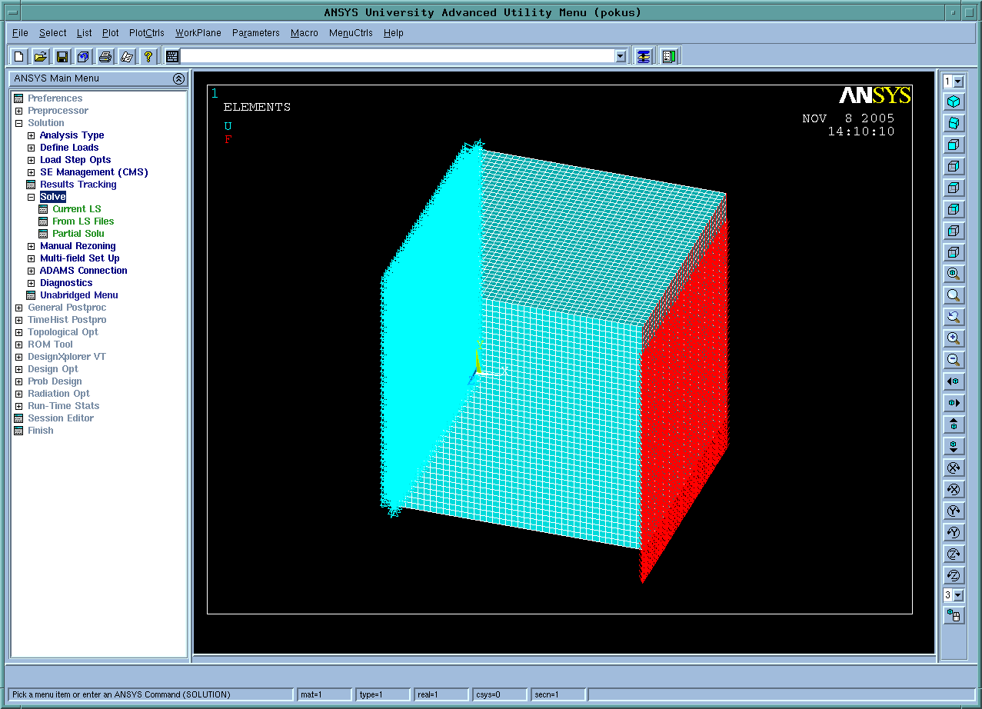
Task: Click the New Analysis toolbar icon
Action: click(x=19, y=56)
